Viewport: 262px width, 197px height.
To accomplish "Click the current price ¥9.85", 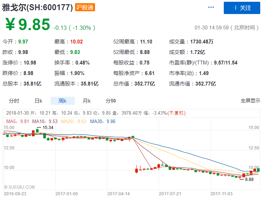I will click(28, 25).
